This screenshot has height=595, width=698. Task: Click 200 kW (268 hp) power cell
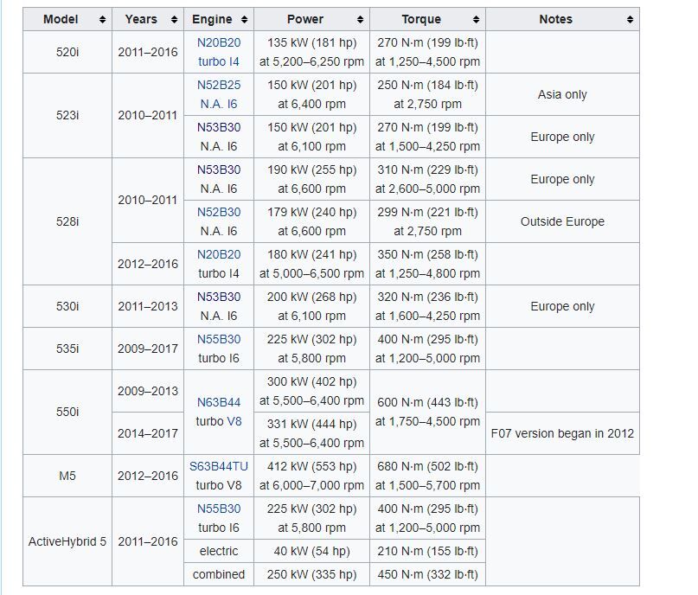tap(311, 306)
